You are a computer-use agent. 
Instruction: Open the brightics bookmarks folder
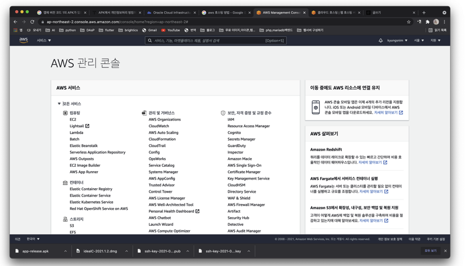coord(128,30)
